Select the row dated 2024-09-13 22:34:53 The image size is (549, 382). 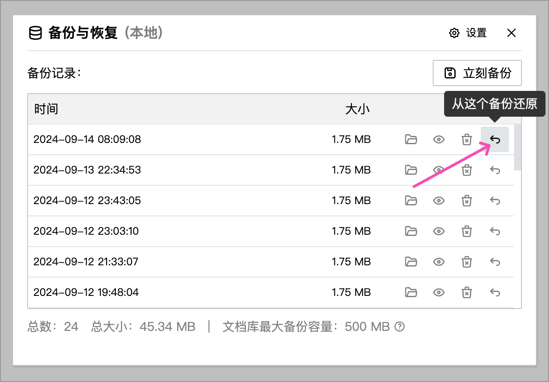271,170
